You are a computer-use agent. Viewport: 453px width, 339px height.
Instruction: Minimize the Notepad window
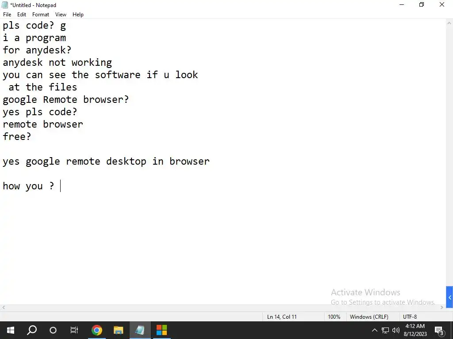[402, 4]
